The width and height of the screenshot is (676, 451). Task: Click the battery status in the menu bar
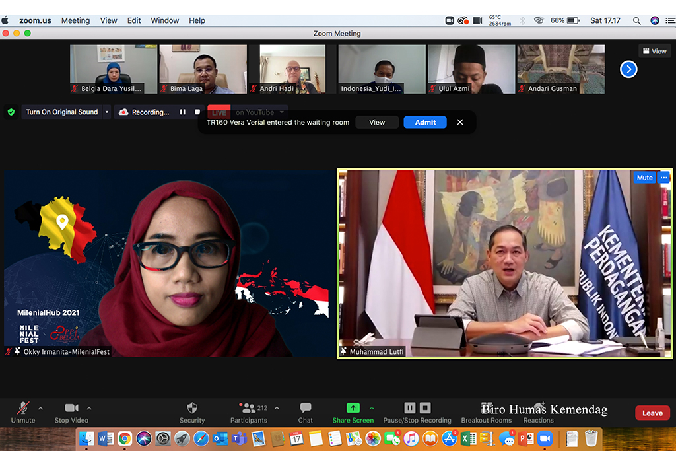click(x=565, y=20)
